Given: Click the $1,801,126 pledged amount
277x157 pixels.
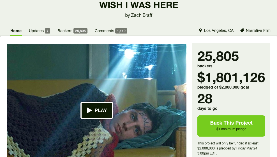Looking at the screenshot, I should 231,78.
